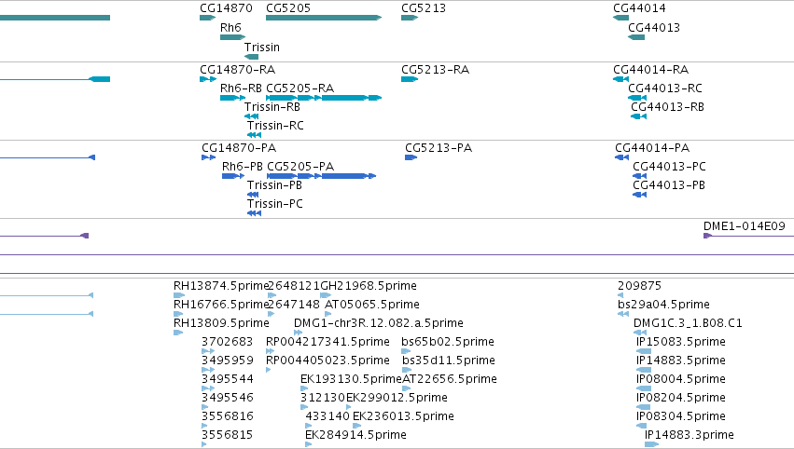Select the Trissin-RC transcript
The width and height of the screenshot is (794, 449).
[x=254, y=135]
